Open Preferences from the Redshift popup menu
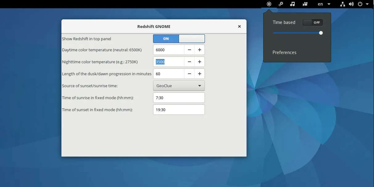 (284, 53)
